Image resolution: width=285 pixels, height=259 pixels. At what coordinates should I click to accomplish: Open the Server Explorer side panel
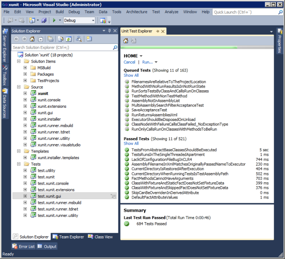point(5,45)
